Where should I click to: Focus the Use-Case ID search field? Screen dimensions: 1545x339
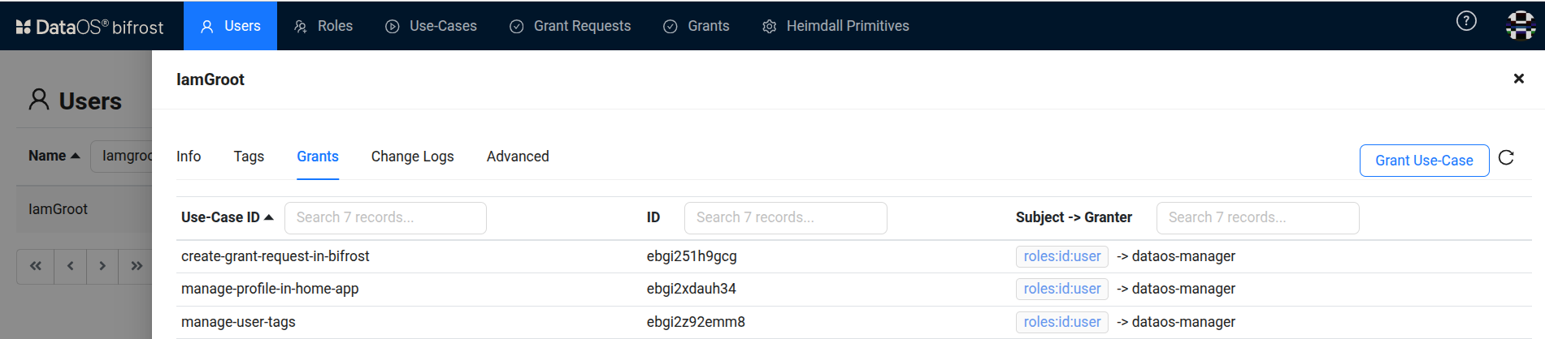[x=385, y=218]
